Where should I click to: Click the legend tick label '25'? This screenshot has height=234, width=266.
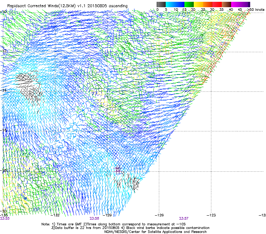click(203, 10)
